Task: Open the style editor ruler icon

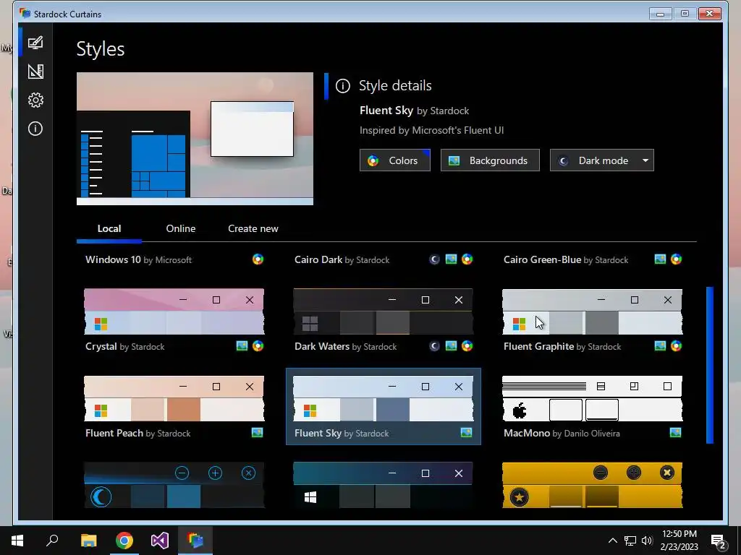Action: point(35,72)
